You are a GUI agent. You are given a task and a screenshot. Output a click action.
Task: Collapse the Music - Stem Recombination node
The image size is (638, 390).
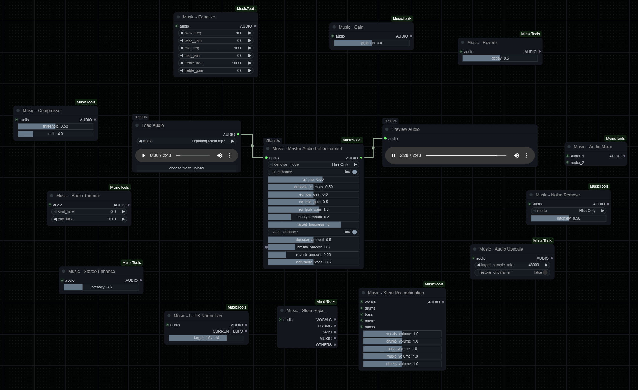point(363,293)
